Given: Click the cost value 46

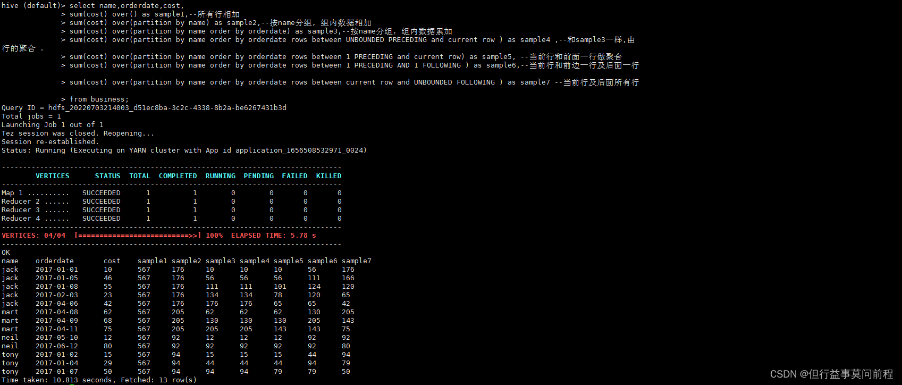Looking at the screenshot, I should pos(108,278).
